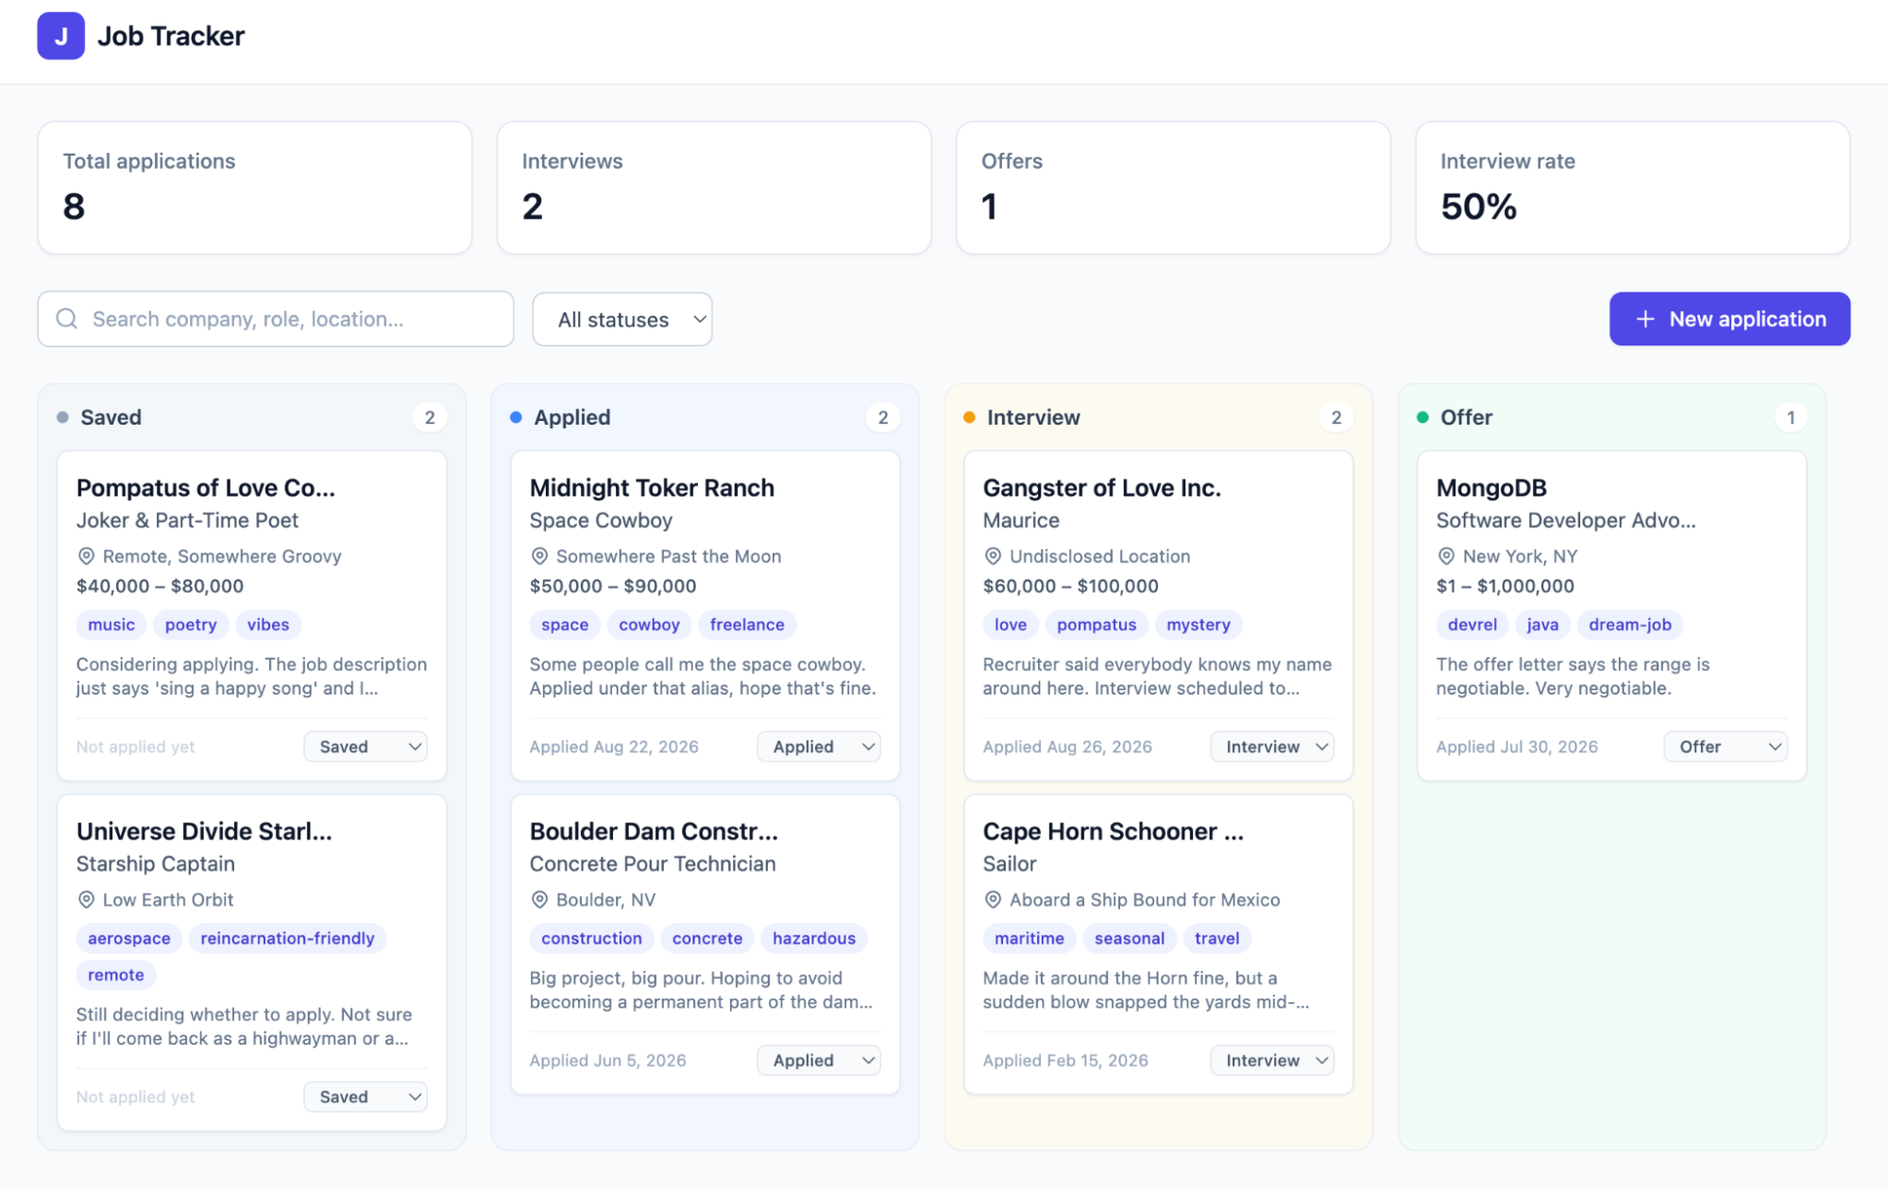1888x1192 pixels.
Task: Open the Midnight Toker Ranch card title
Action: 652,488
